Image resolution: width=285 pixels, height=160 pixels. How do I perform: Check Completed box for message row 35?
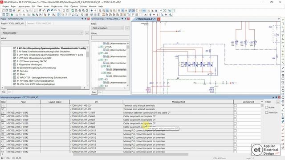(x=235, y=120)
